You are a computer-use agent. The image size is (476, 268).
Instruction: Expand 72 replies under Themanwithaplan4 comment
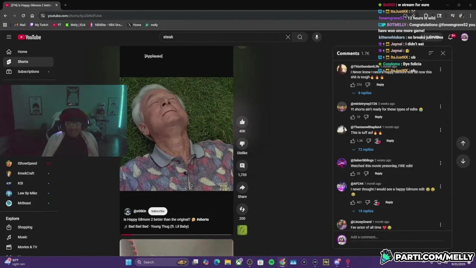[x=363, y=150]
